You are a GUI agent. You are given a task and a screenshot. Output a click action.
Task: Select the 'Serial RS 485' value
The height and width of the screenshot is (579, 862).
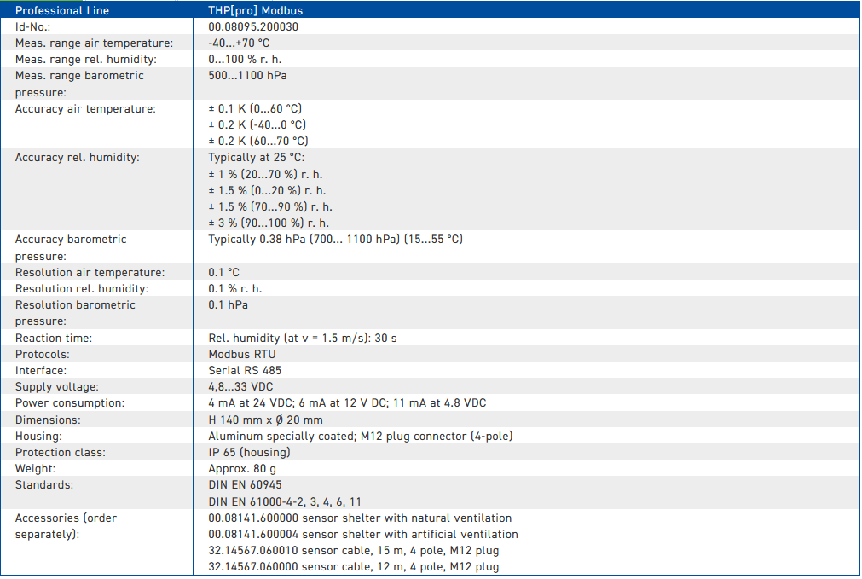tap(245, 371)
